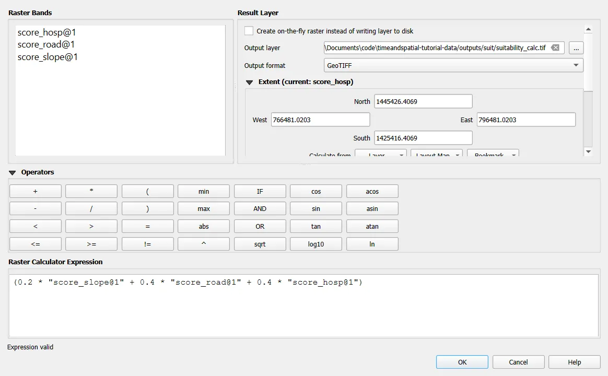Image resolution: width=608 pixels, height=376 pixels.
Task: Insert the tan function
Action: [316, 226]
